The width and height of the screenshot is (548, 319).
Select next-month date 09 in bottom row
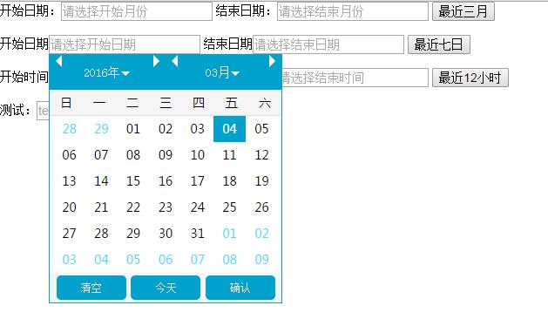[x=261, y=260]
